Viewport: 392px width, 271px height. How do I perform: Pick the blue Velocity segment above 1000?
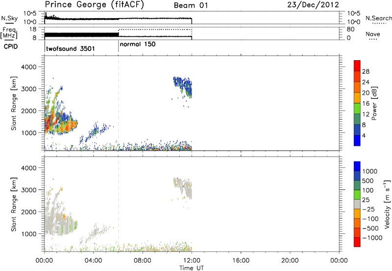pos(357,166)
